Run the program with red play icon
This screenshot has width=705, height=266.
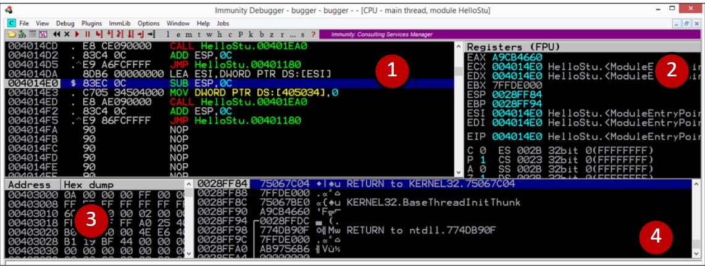pos(77,34)
